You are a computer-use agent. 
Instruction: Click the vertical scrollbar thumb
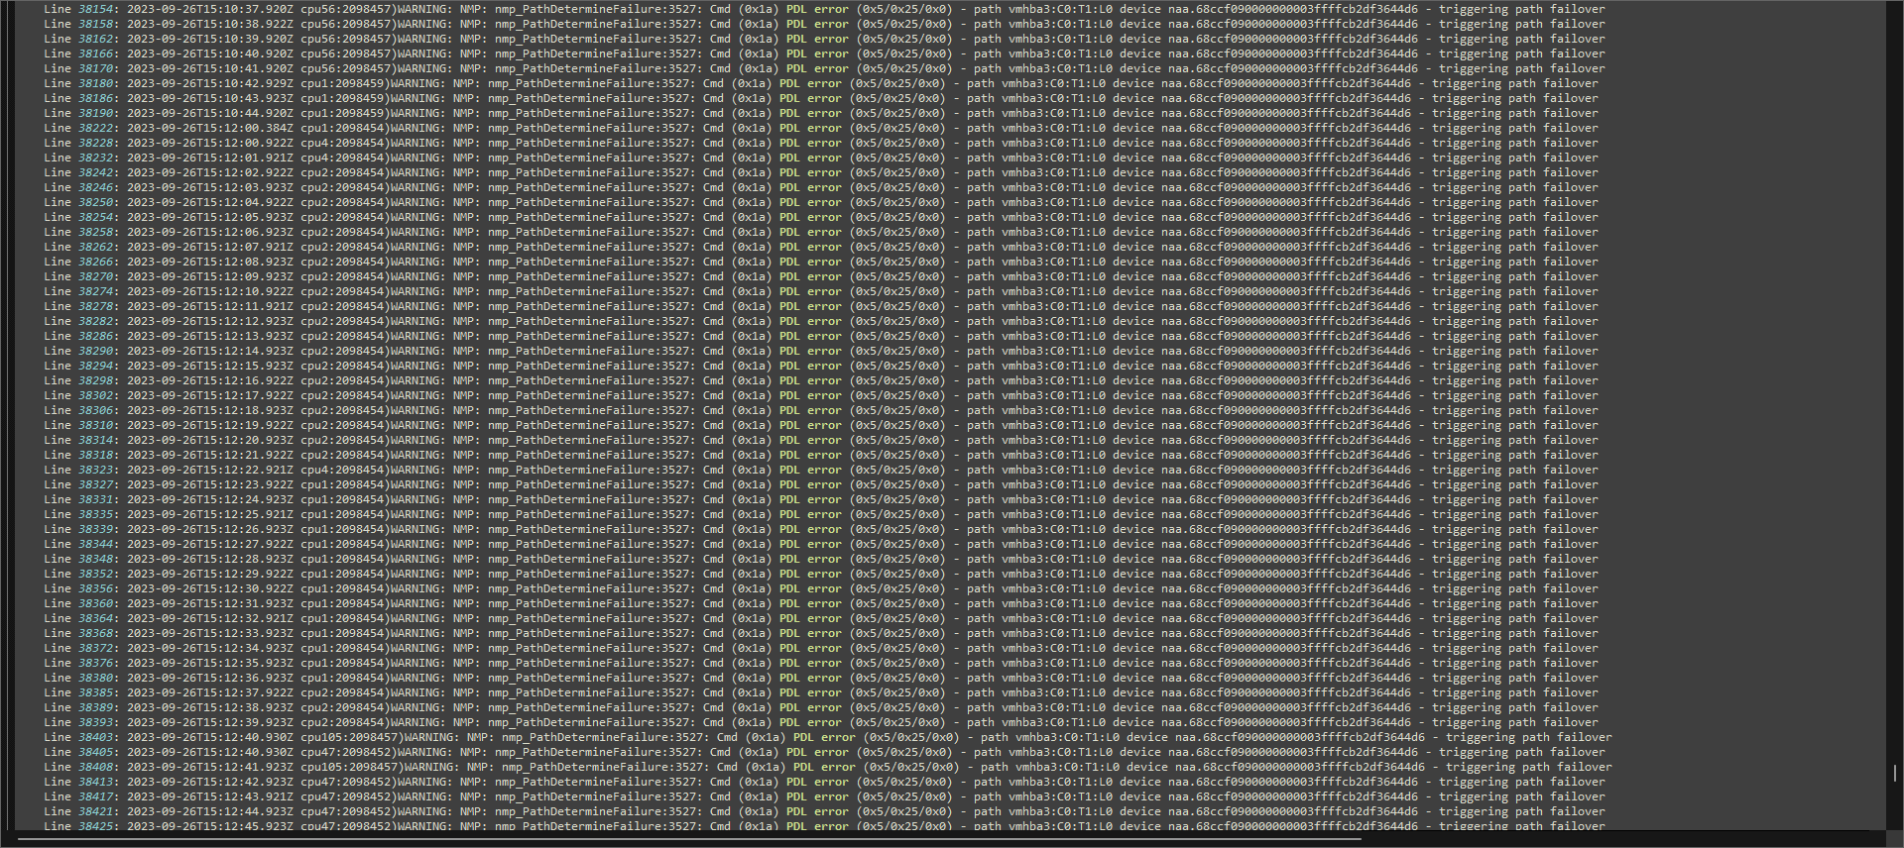(1894, 773)
